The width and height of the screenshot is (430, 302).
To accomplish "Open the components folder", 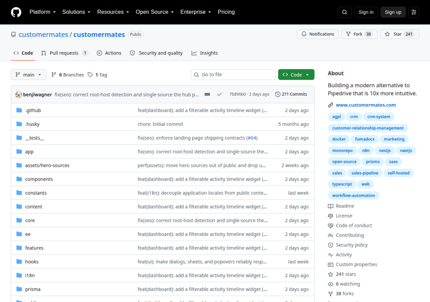I will tap(39, 179).
